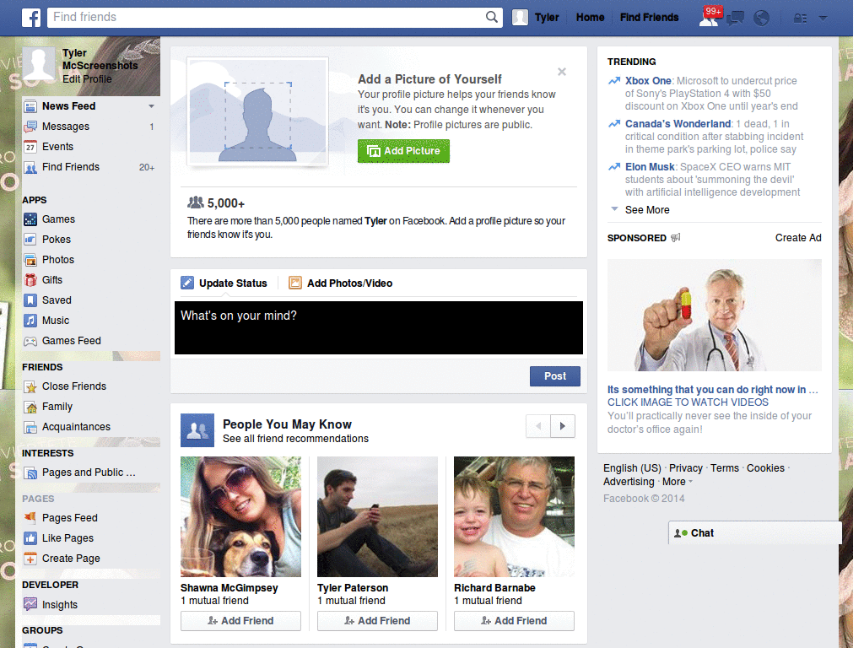864x648 pixels.
Task: Open the Privacy footer link
Action: pyautogui.click(x=685, y=468)
